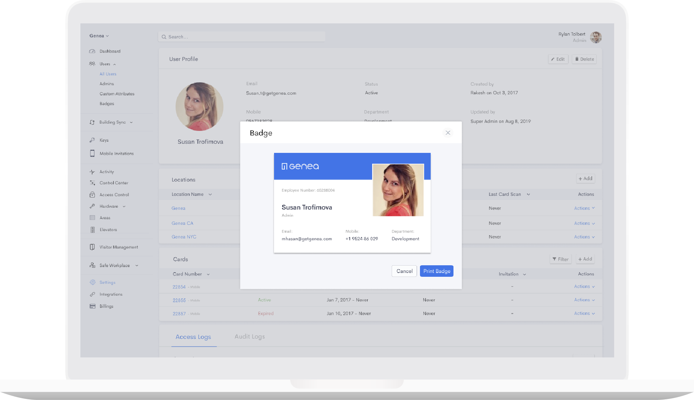Click the Activity icon

click(92, 171)
